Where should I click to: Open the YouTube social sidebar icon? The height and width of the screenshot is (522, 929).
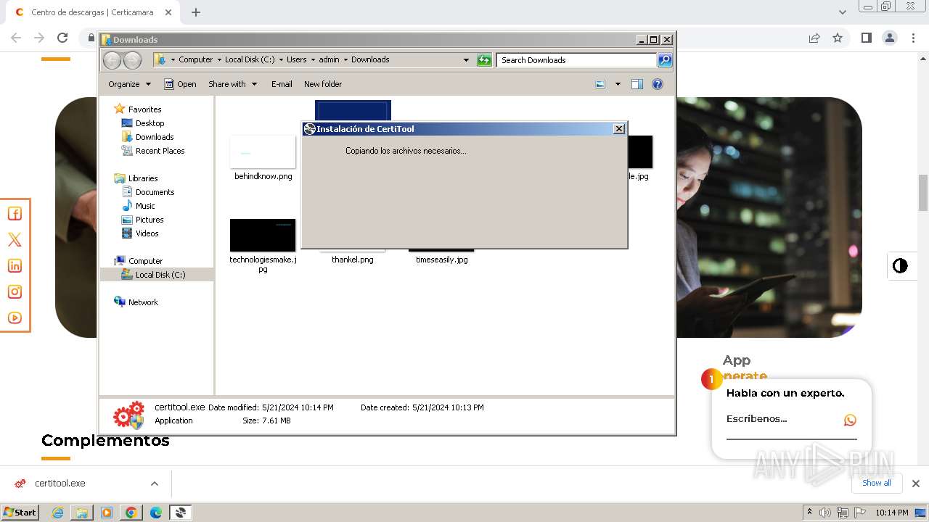(15, 318)
